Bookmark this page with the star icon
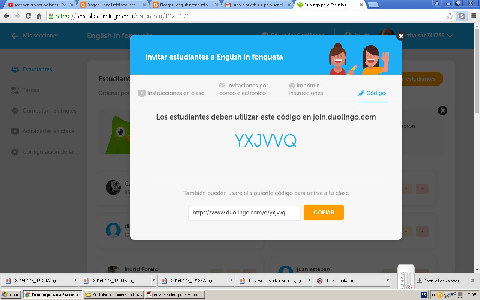The width and height of the screenshot is (480, 300). (450, 16)
